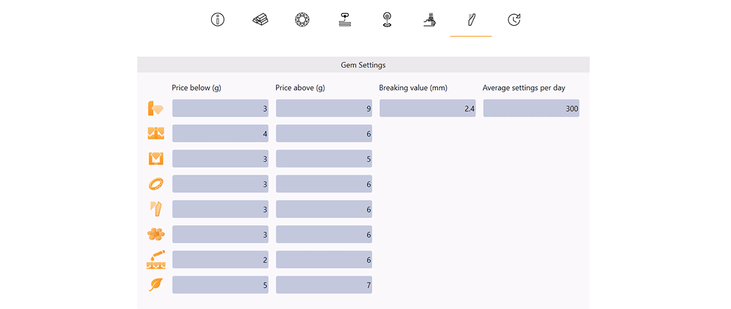Select Price above field showing 7
Screen dimensions: 731x309
pos(324,285)
